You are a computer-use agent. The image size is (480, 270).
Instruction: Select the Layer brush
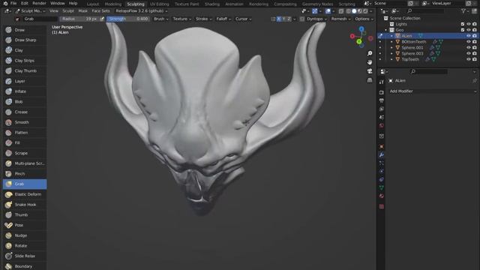tap(25, 81)
